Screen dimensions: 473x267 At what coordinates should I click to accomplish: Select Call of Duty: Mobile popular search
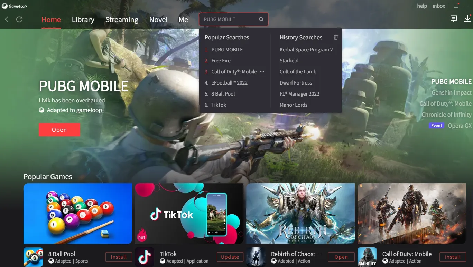[238, 72]
